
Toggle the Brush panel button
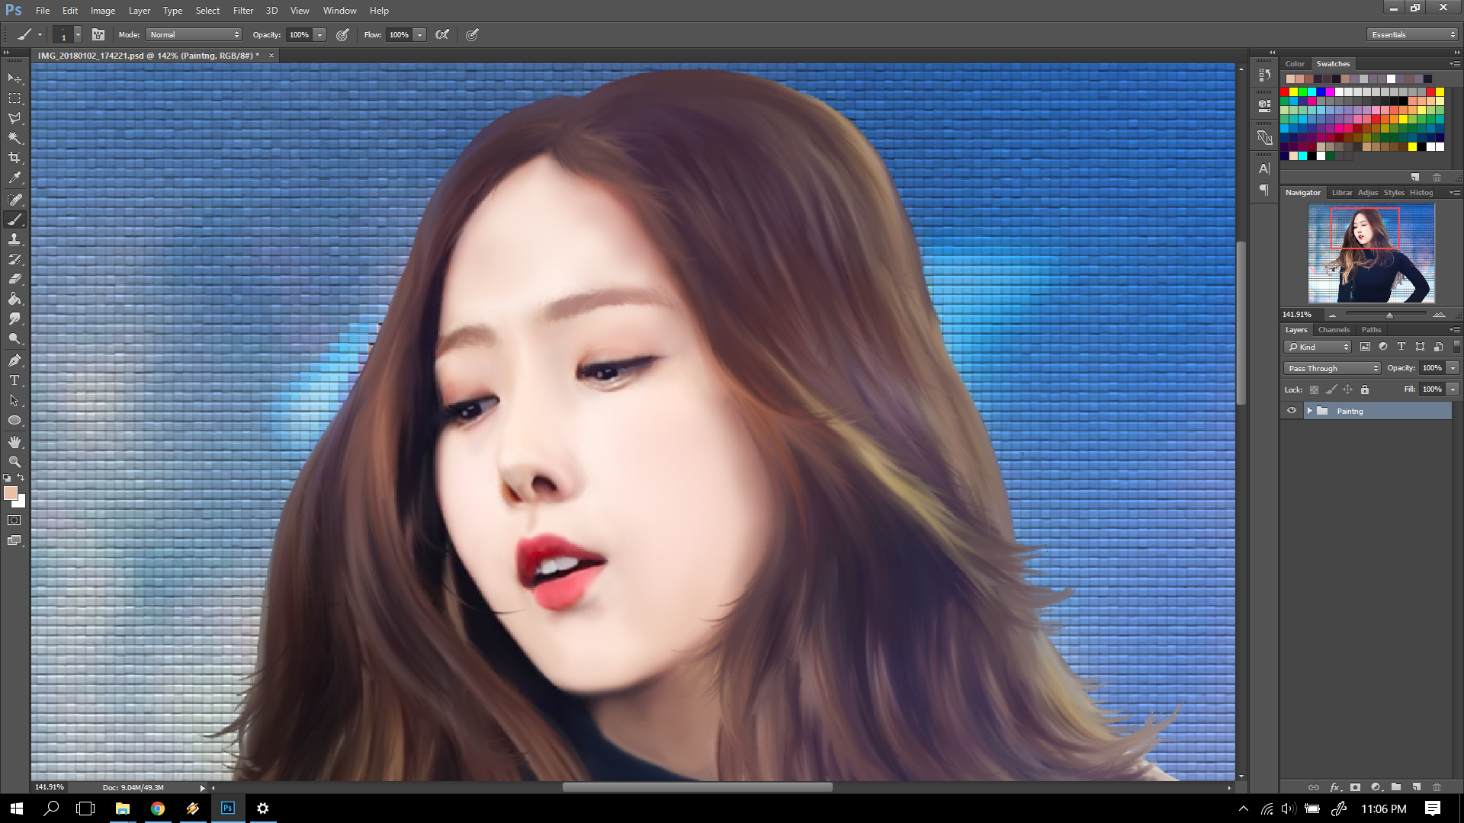coord(98,34)
